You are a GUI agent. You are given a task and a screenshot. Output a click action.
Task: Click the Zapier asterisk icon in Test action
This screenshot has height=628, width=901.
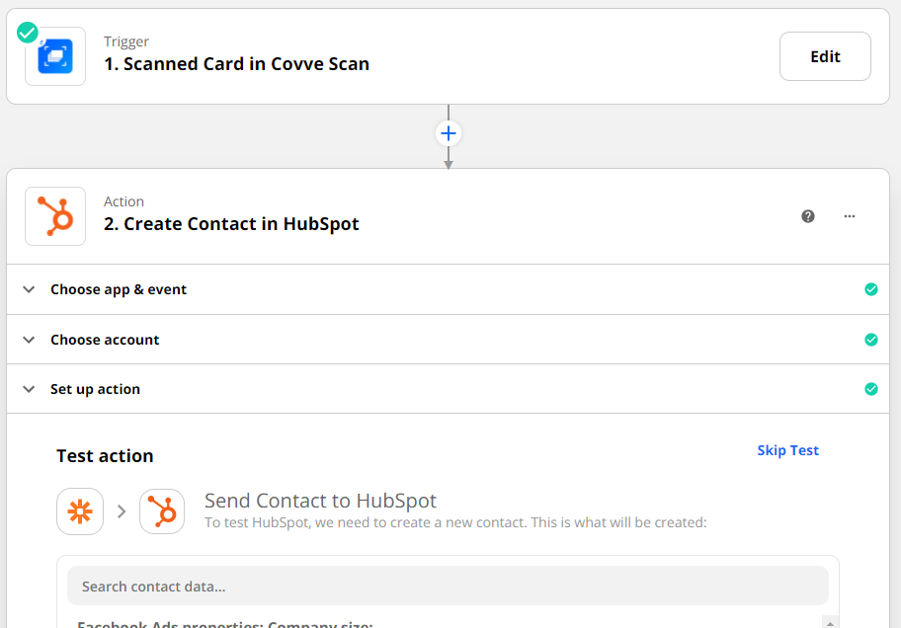tap(80, 511)
